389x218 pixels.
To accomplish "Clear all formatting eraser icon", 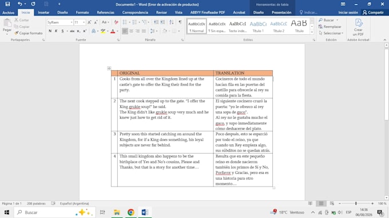I will point(116,22).
